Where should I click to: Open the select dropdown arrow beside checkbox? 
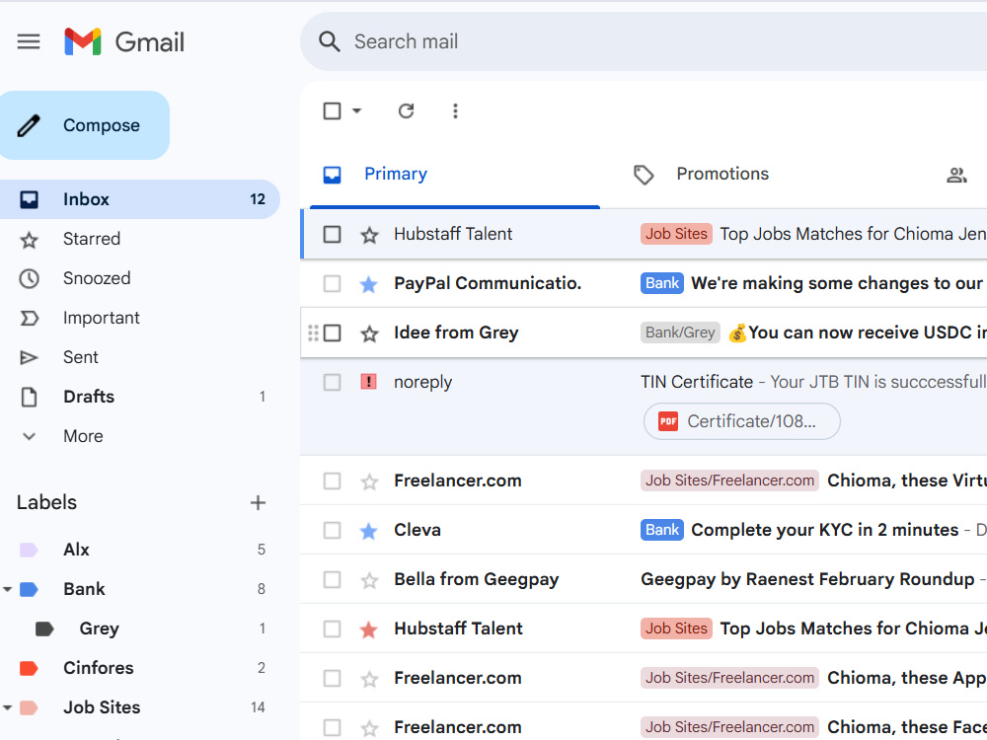pyautogui.click(x=356, y=111)
